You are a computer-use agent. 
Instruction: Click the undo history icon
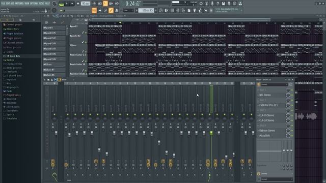(201, 4)
